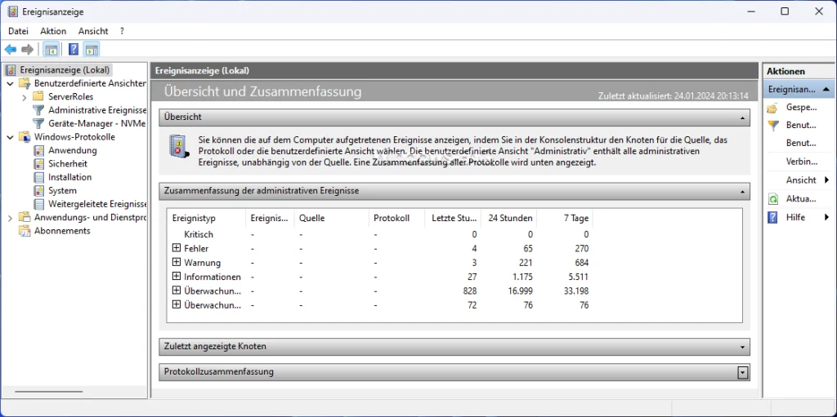Screen dimensions: 837x417
Task: Click the Sicherheit log icon
Action: click(38, 164)
